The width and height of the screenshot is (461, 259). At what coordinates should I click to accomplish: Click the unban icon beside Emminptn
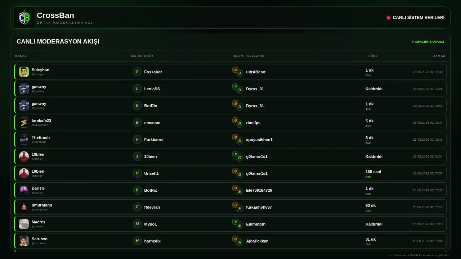tap(235, 222)
